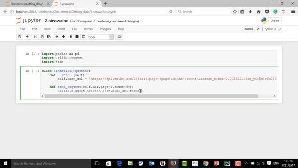This screenshot has height=168, width=298.
Task: Click the Python 3 kernel indicator circle
Action: (x=279, y=29)
